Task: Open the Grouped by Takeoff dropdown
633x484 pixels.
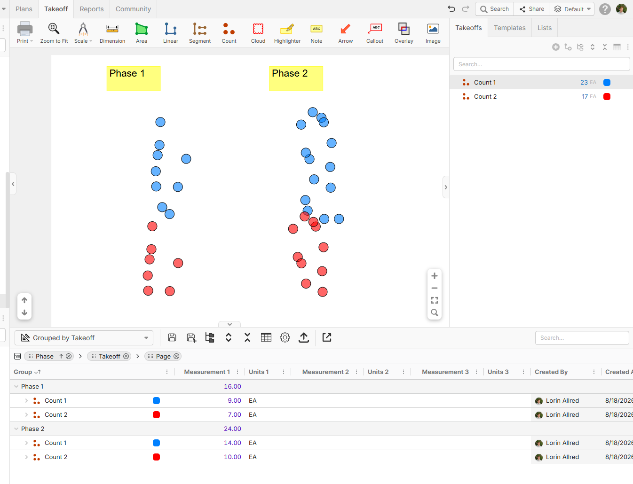Action: (x=84, y=338)
